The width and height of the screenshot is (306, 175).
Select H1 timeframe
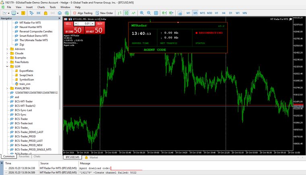[217, 13]
